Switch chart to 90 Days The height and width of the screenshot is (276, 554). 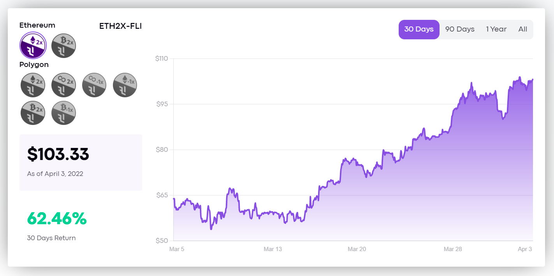click(460, 30)
